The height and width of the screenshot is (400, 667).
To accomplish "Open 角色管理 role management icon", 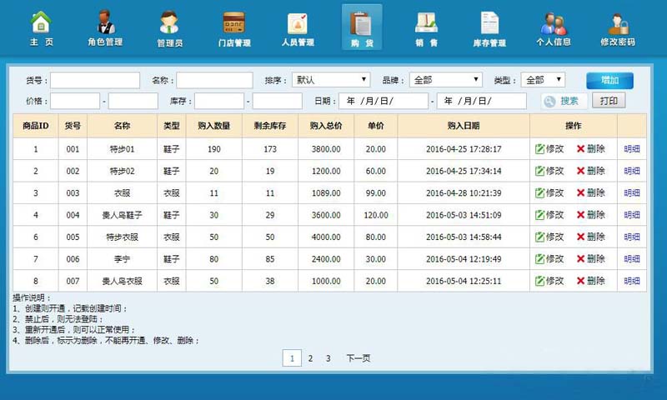I will 105,23.
